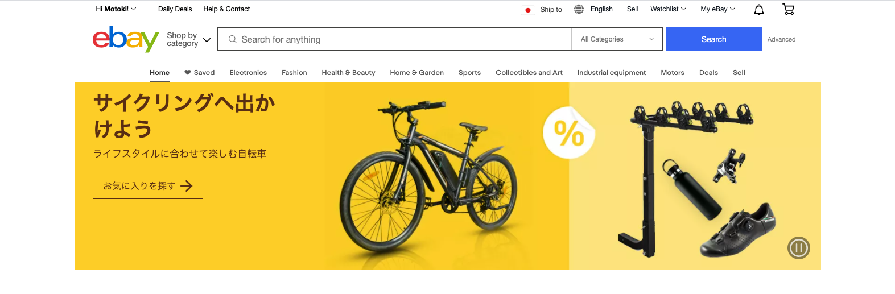Screen dimensions: 895x294
Task: Expand the Shop by category menu
Action: pyautogui.click(x=189, y=39)
